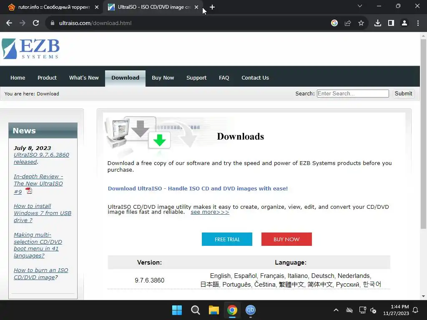Toggle the Chrome side panel icon

coord(391,23)
